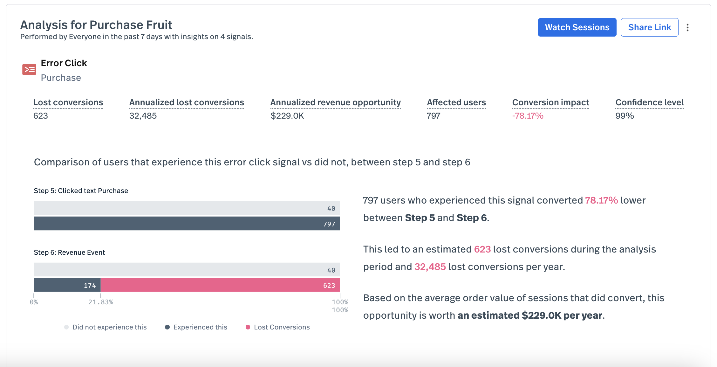Click the pink 623 lost conversions bar
717x367 pixels.
pyautogui.click(x=220, y=285)
